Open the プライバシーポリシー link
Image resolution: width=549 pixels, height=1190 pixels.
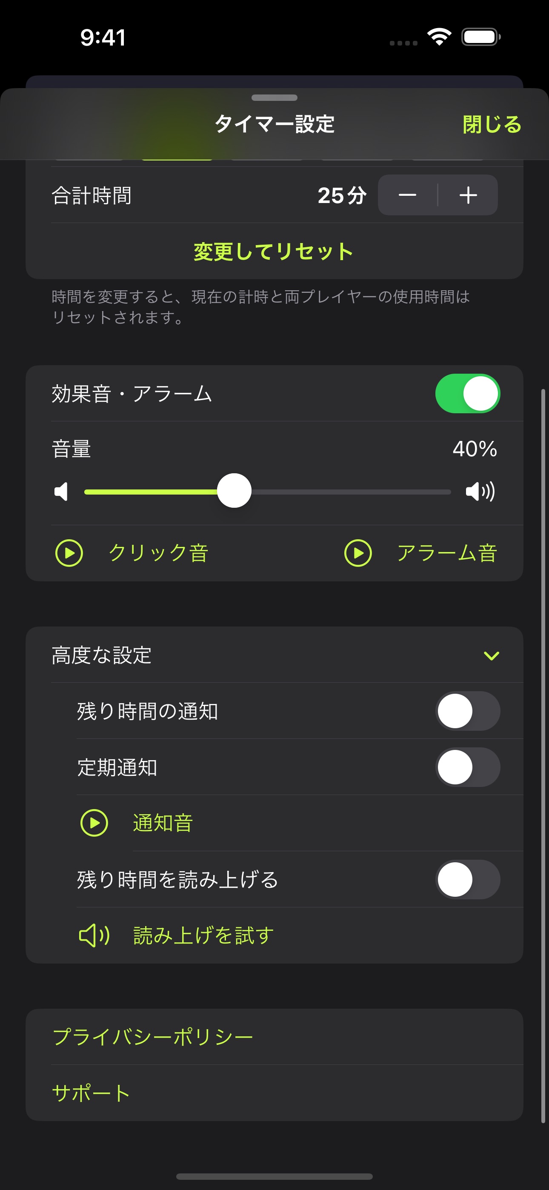pos(153,1037)
